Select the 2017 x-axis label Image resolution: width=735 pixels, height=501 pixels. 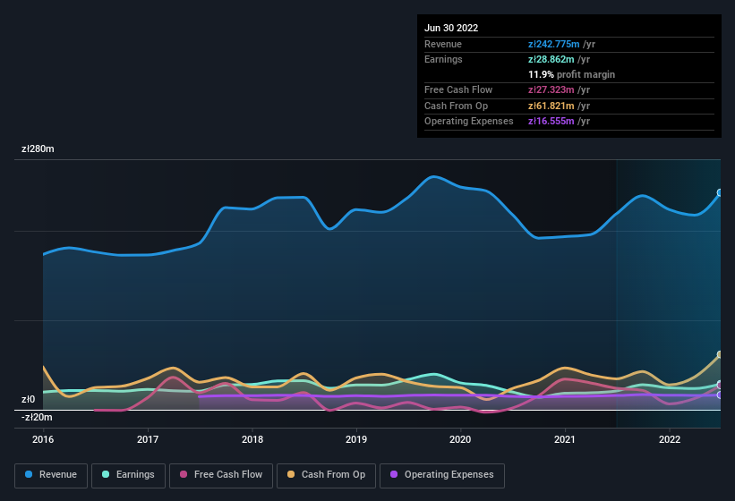pyautogui.click(x=148, y=439)
